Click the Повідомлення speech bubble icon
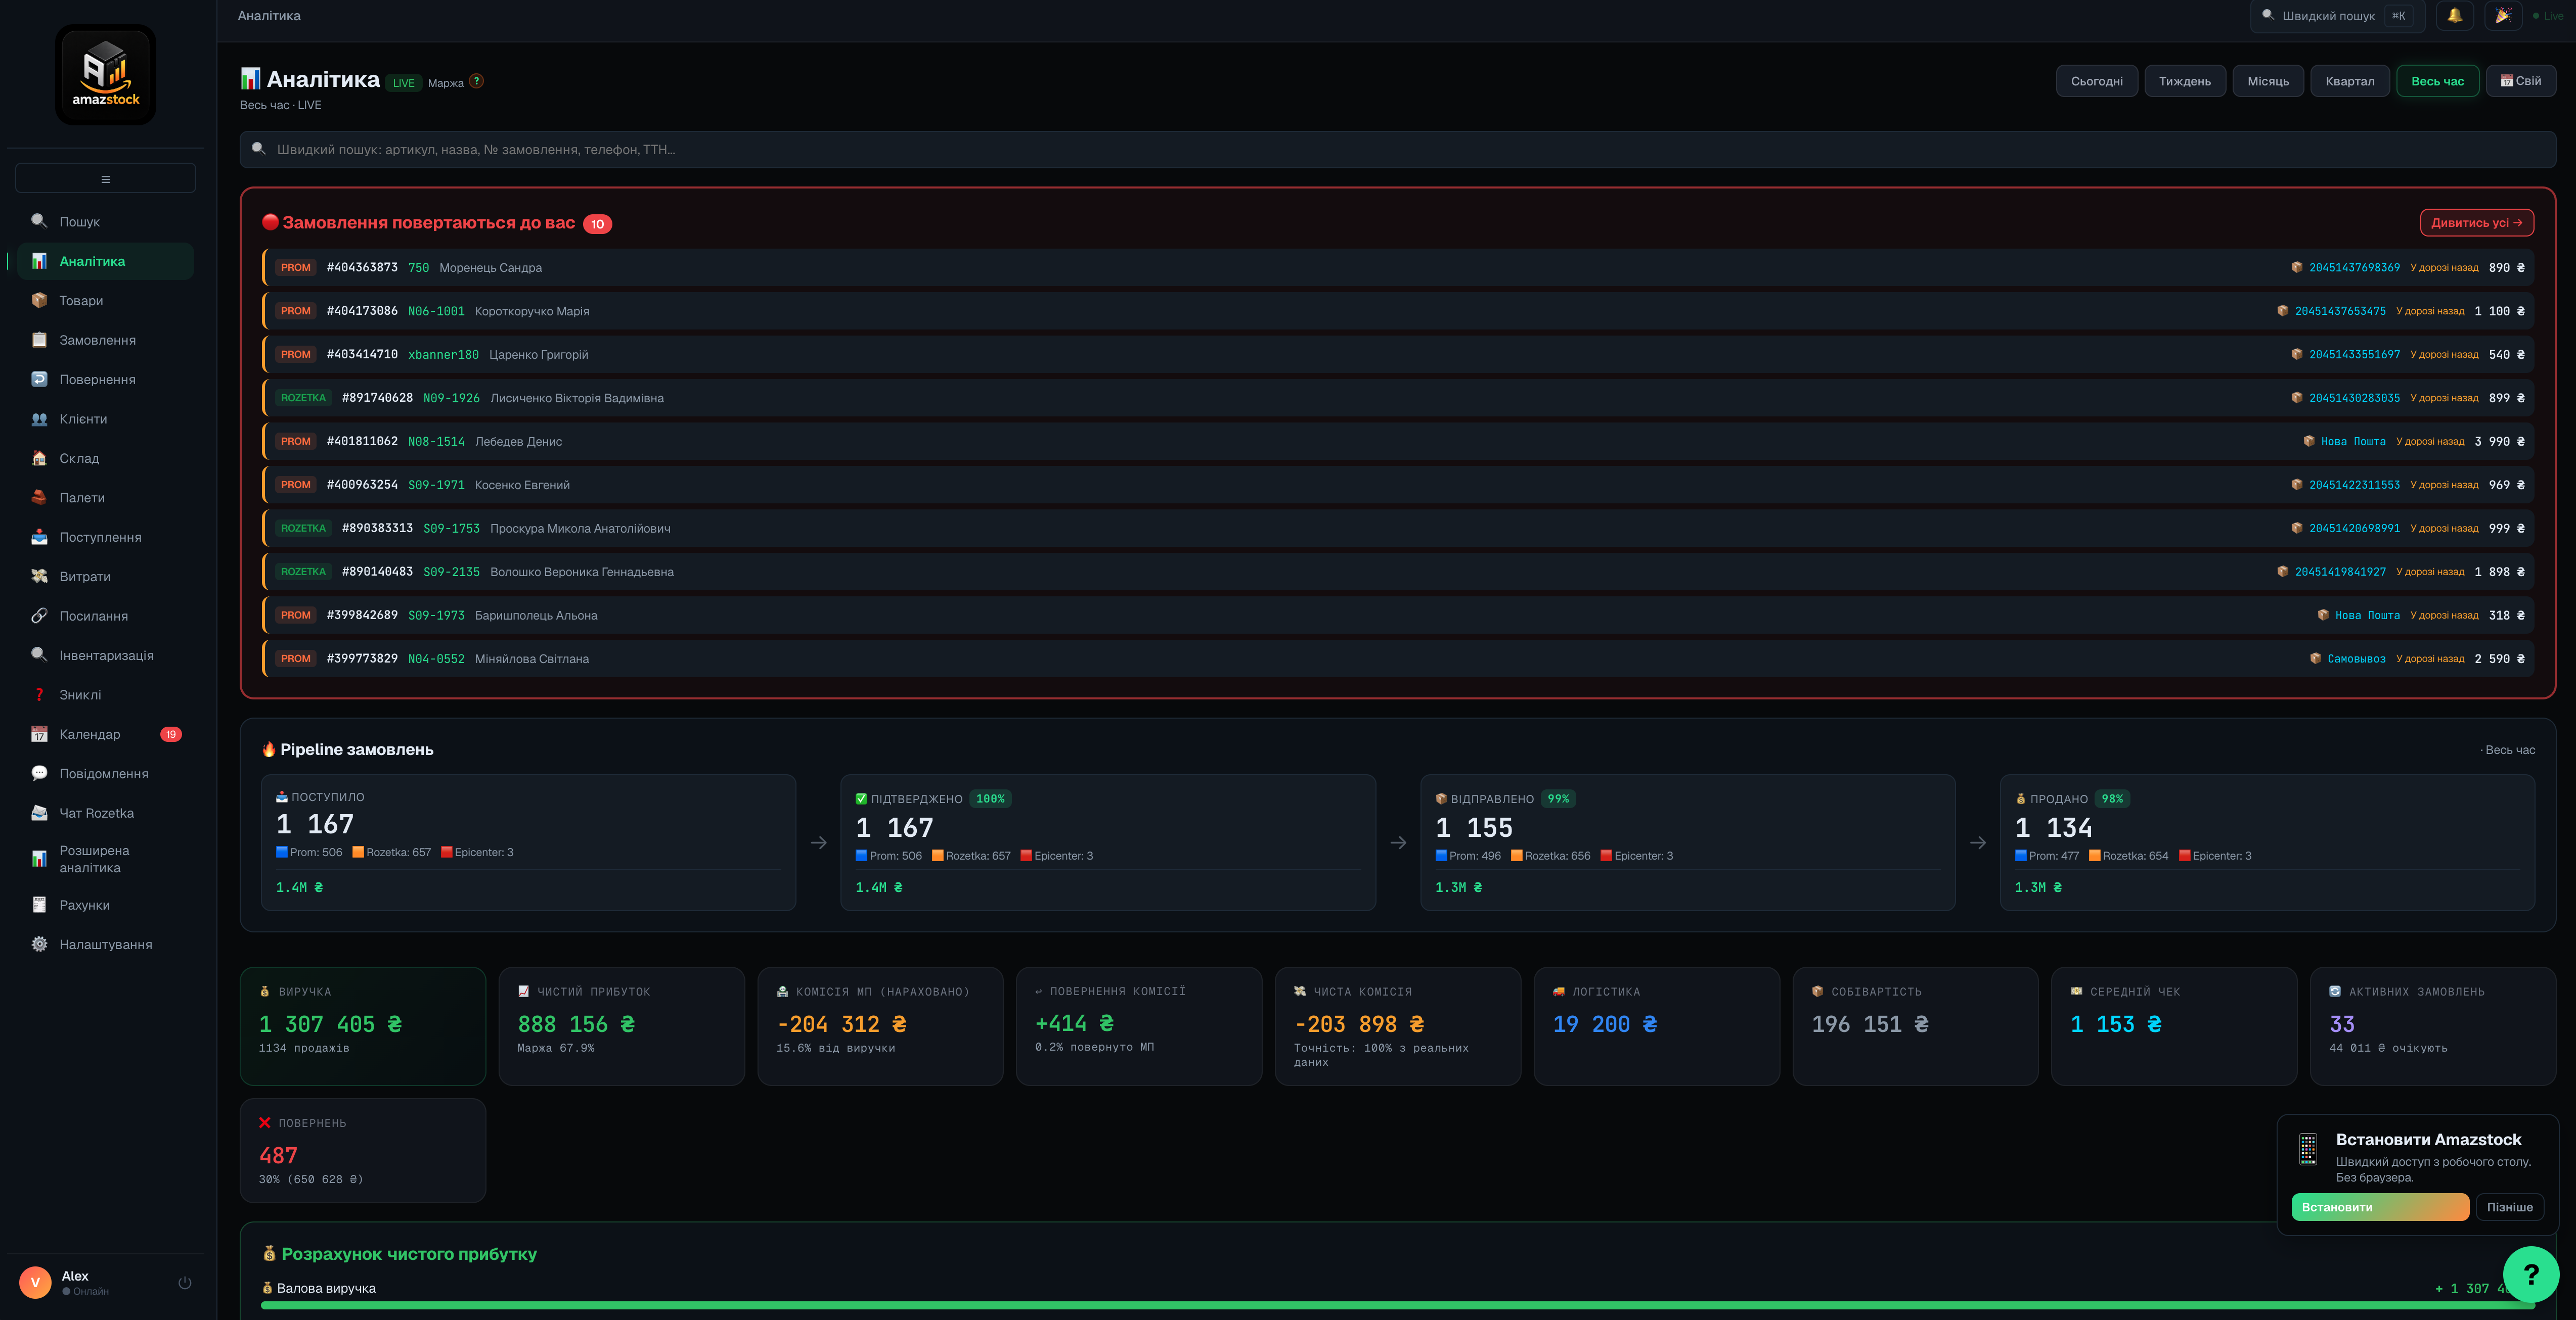This screenshot has height=1320, width=2576. [x=39, y=773]
